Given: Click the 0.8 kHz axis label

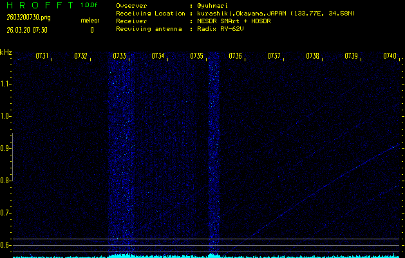Looking at the screenshot, I should click(x=5, y=181).
